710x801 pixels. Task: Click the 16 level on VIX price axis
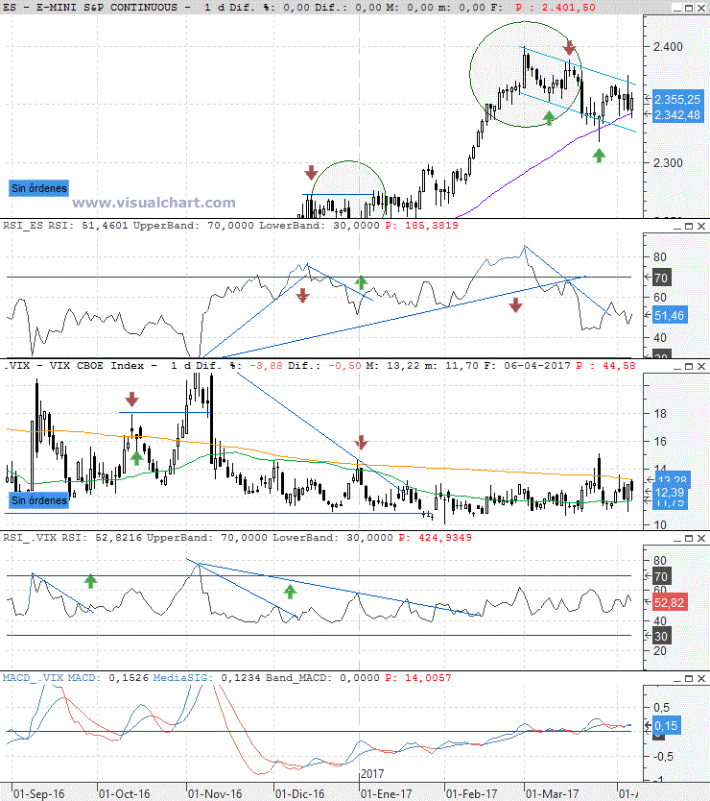[660, 442]
